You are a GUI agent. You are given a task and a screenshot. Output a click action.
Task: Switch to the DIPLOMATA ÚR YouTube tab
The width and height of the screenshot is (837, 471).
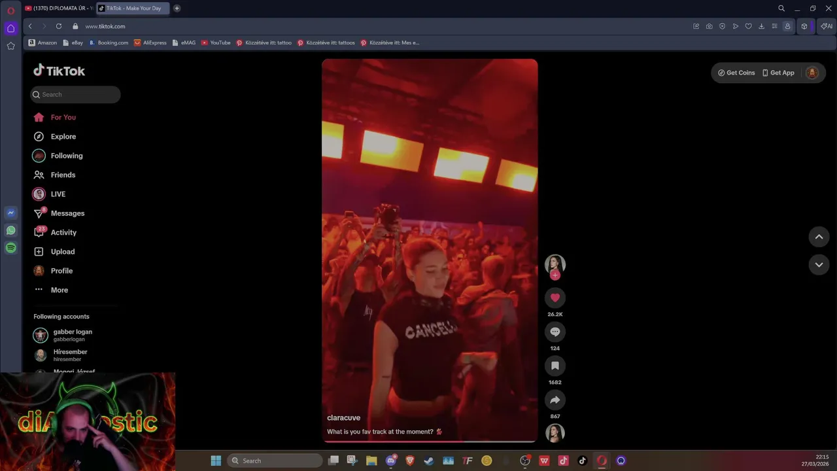(59, 9)
